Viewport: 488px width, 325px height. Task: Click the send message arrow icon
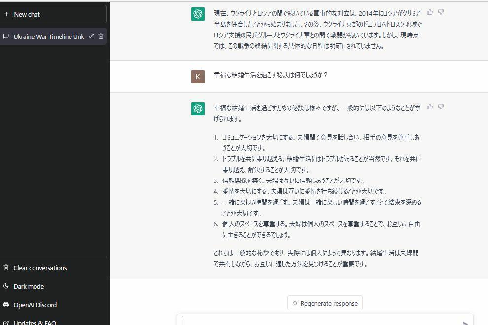pyautogui.click(x=465, y=323)
